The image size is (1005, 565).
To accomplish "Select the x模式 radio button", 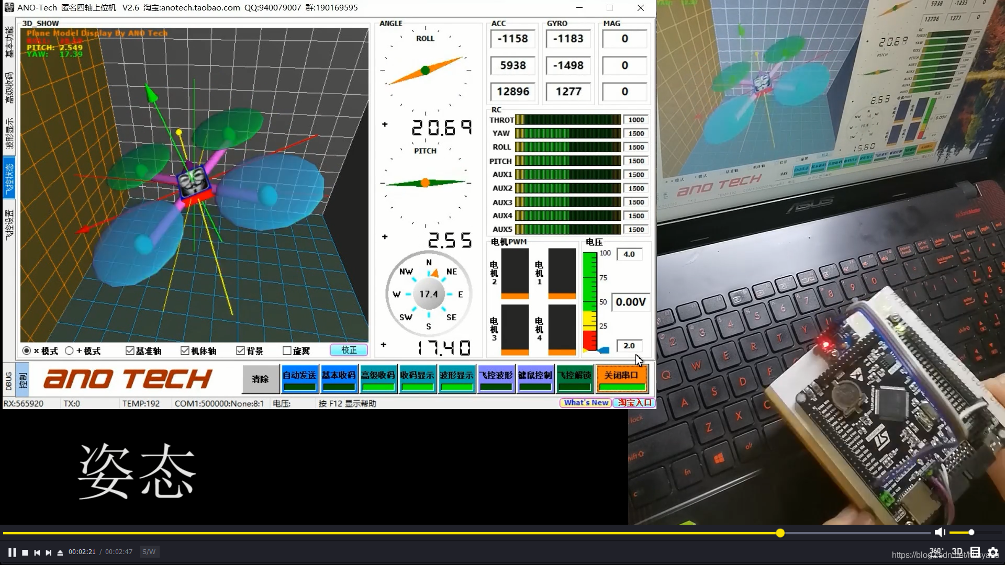I will 27,351.
